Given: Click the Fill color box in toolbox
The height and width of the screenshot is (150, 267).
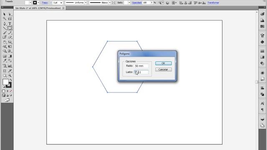Looking at the screenshot, I should pyautogui.click(x=5, y=82).
